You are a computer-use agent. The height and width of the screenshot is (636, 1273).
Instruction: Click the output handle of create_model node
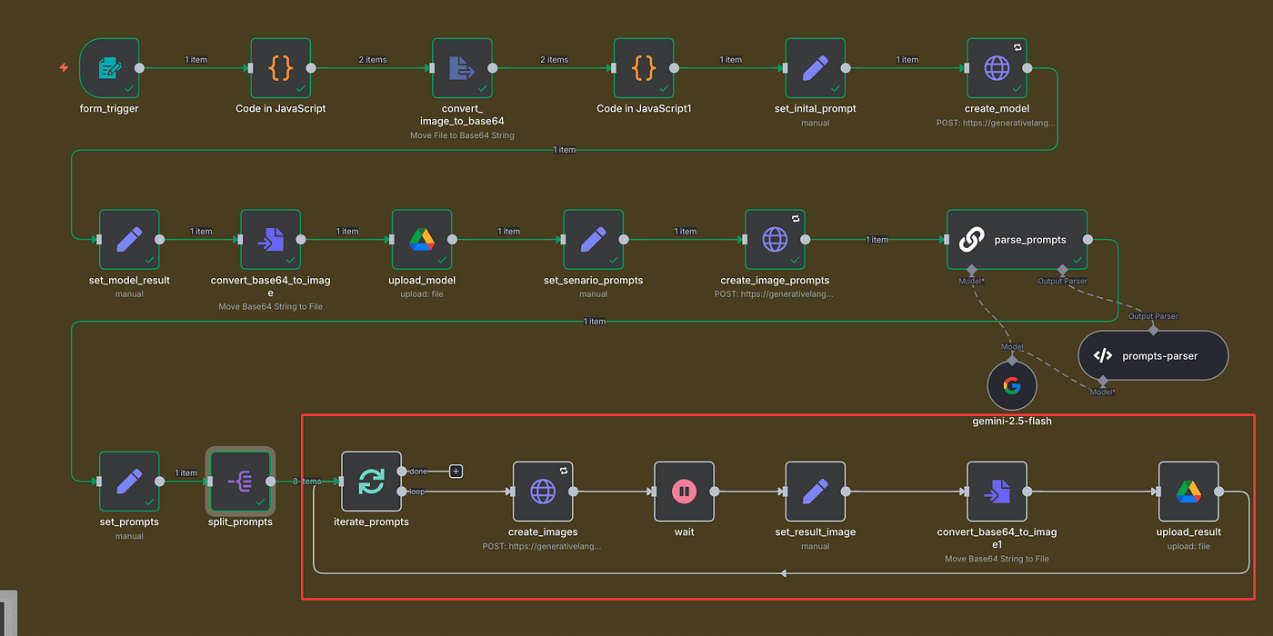click(1027, 68)
